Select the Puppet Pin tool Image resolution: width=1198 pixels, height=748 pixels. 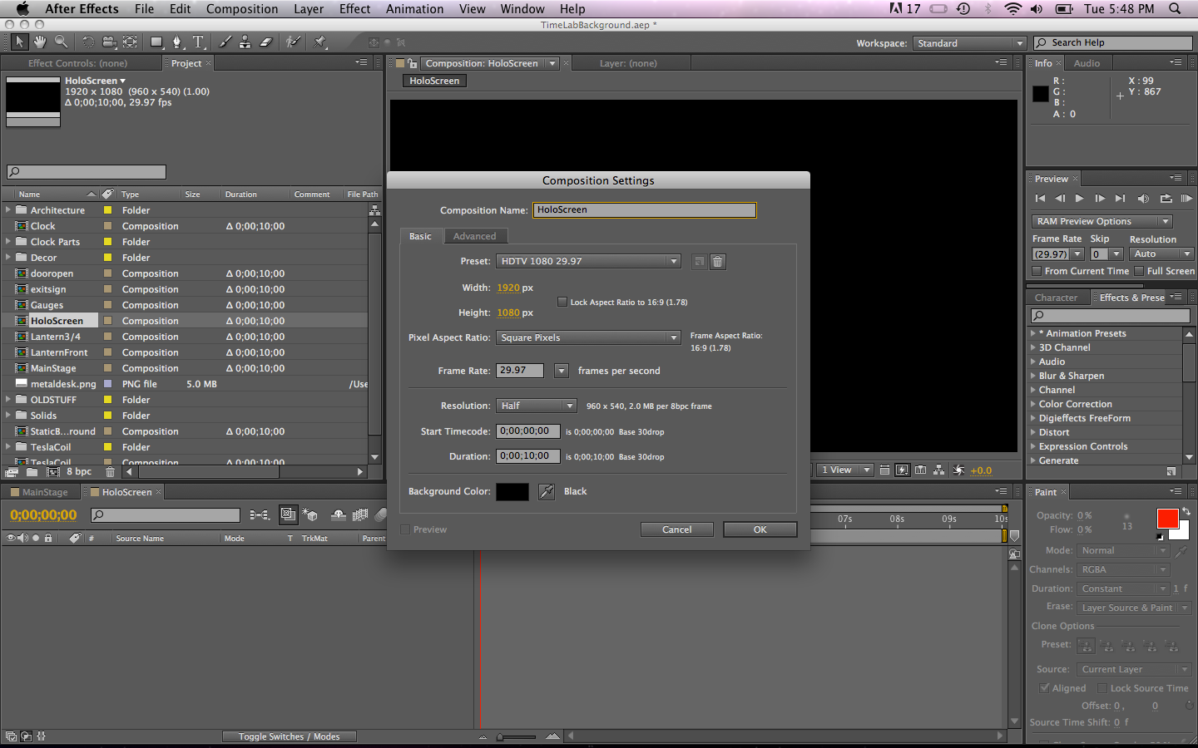[320, 42]
